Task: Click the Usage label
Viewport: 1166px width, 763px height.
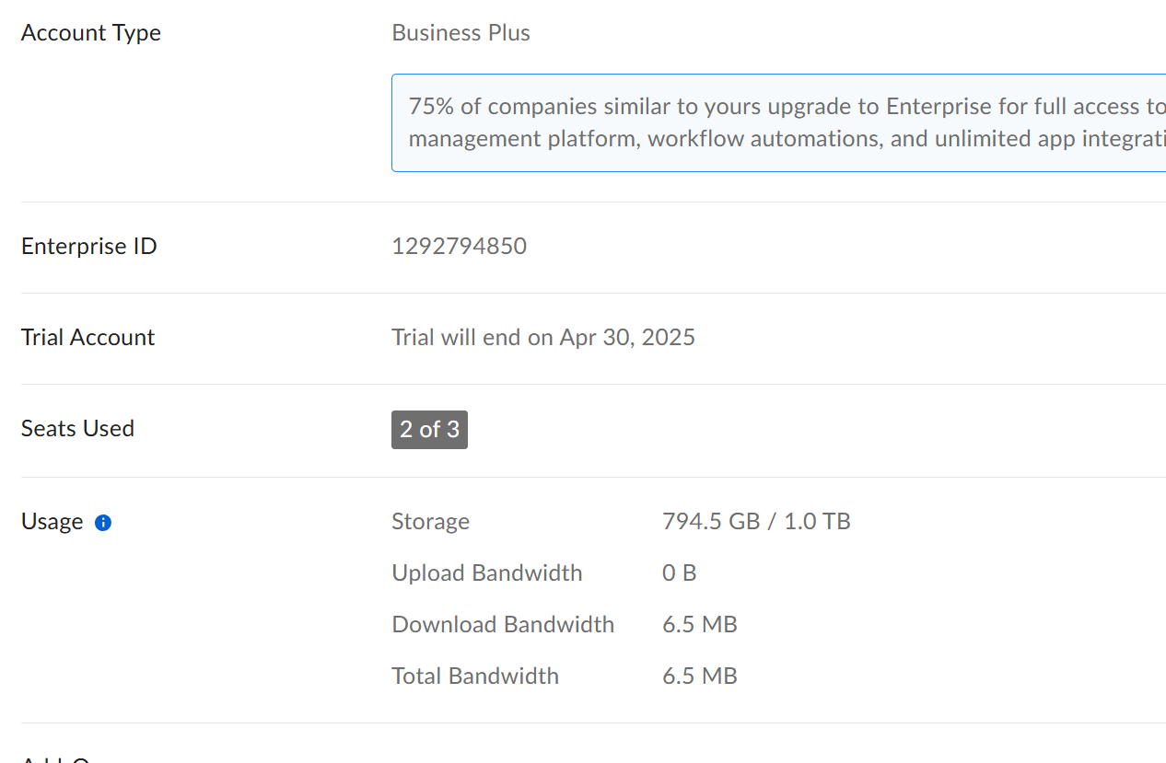Action: tap(52, 522)
